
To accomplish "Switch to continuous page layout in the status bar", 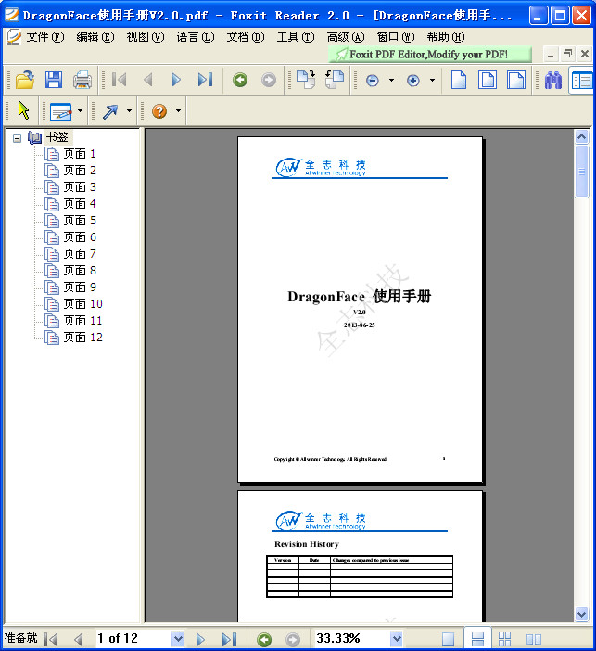I will [477, 639].
